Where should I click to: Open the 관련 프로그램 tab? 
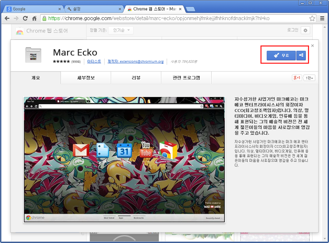point(186,78)
